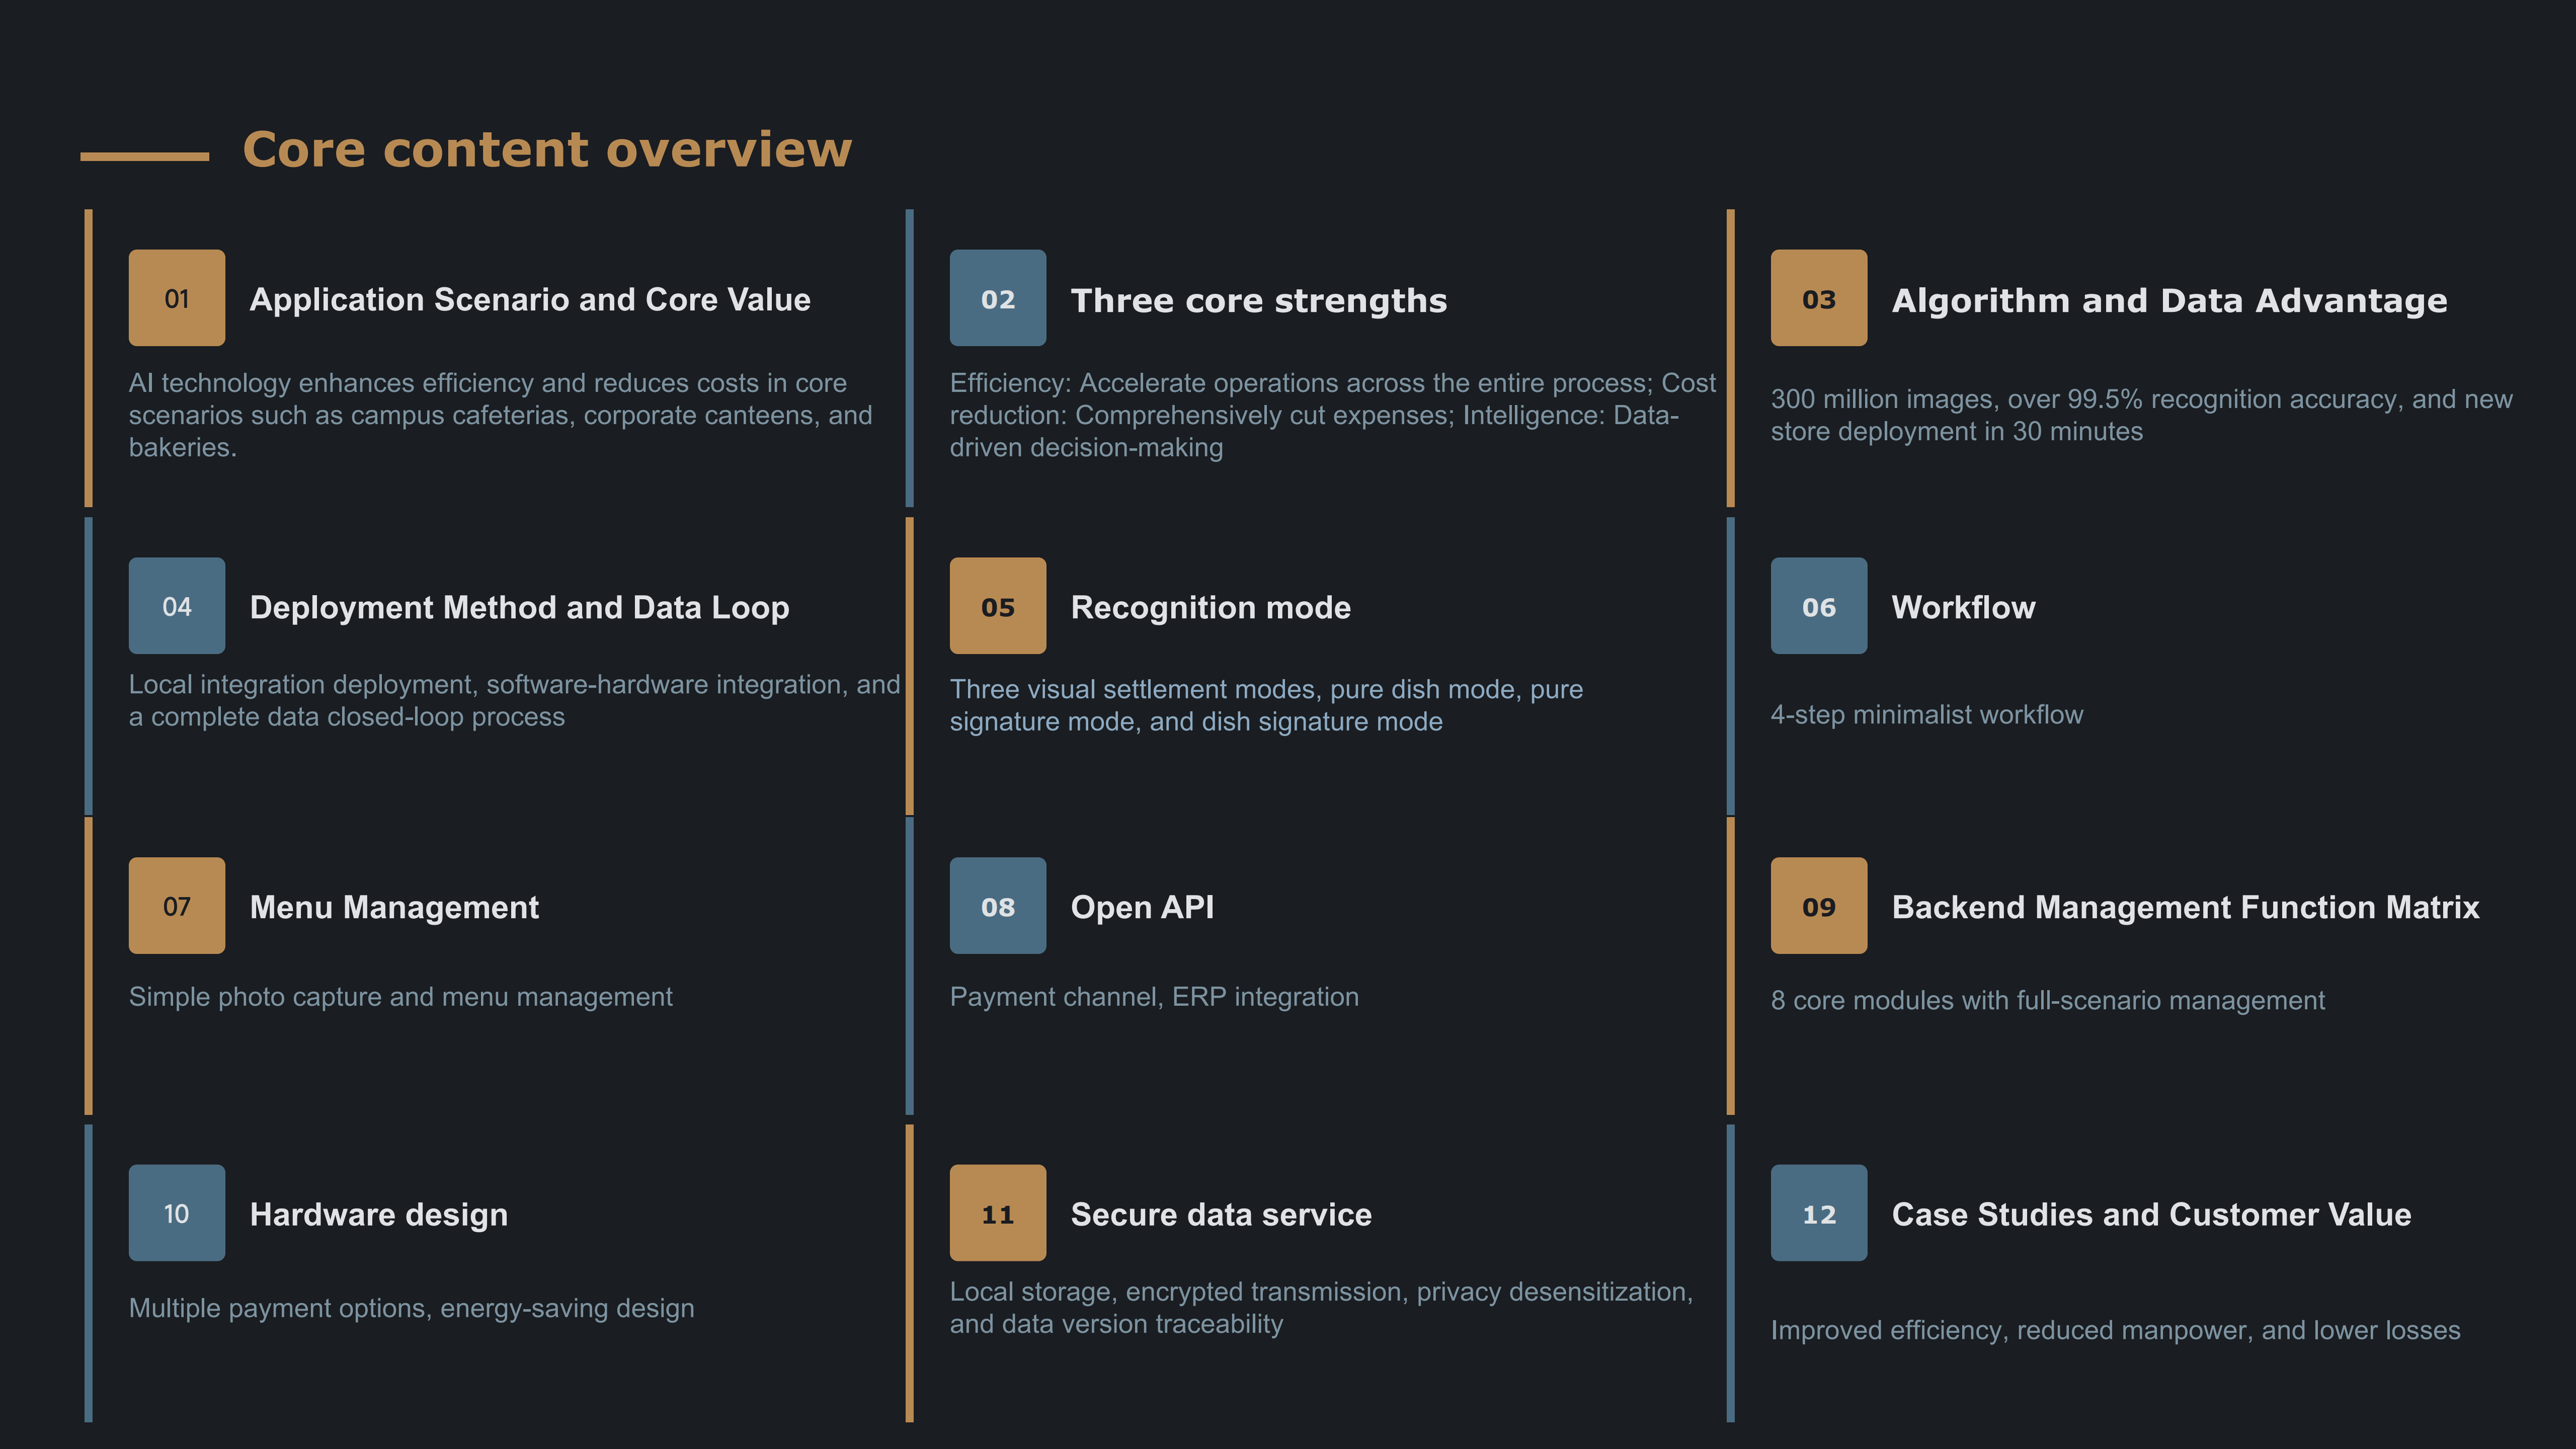This screenshot has width=2576, height=1449.
Task: Select the 03 Algorithm badge
Action: click(x=1818, y=298)
